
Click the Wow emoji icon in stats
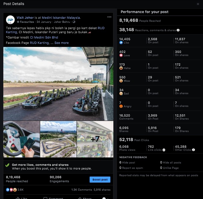coord(121,81)
